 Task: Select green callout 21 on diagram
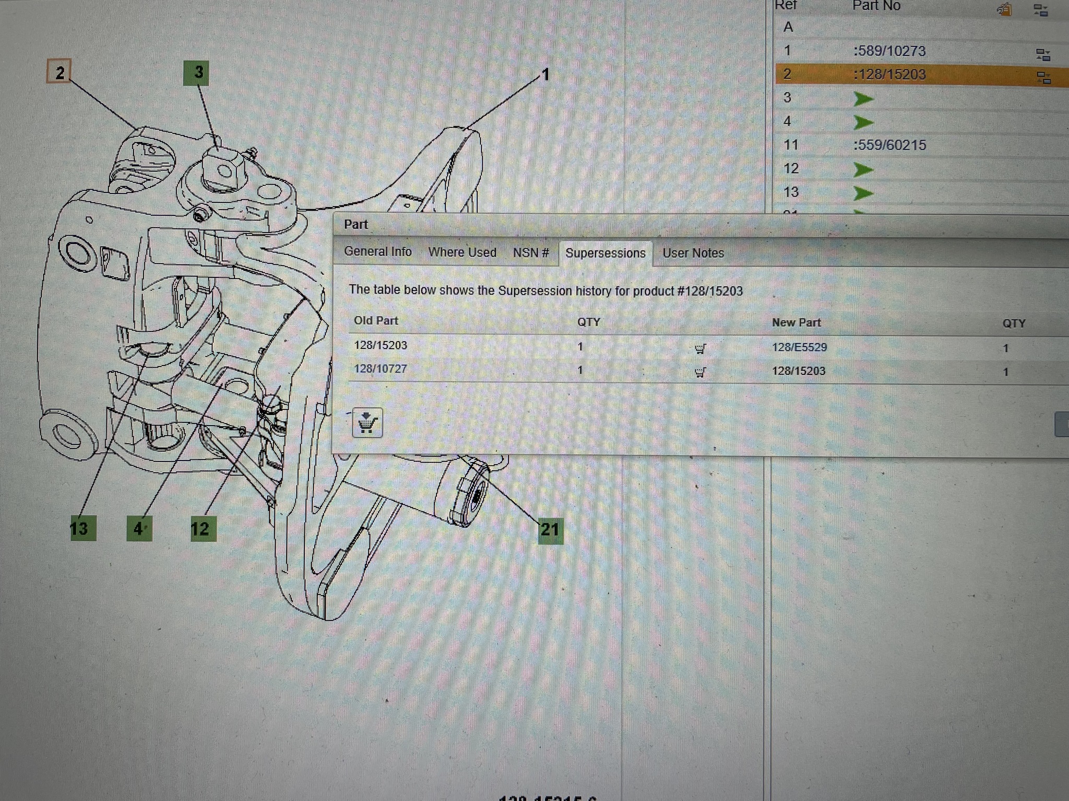[x=551, y=531]
